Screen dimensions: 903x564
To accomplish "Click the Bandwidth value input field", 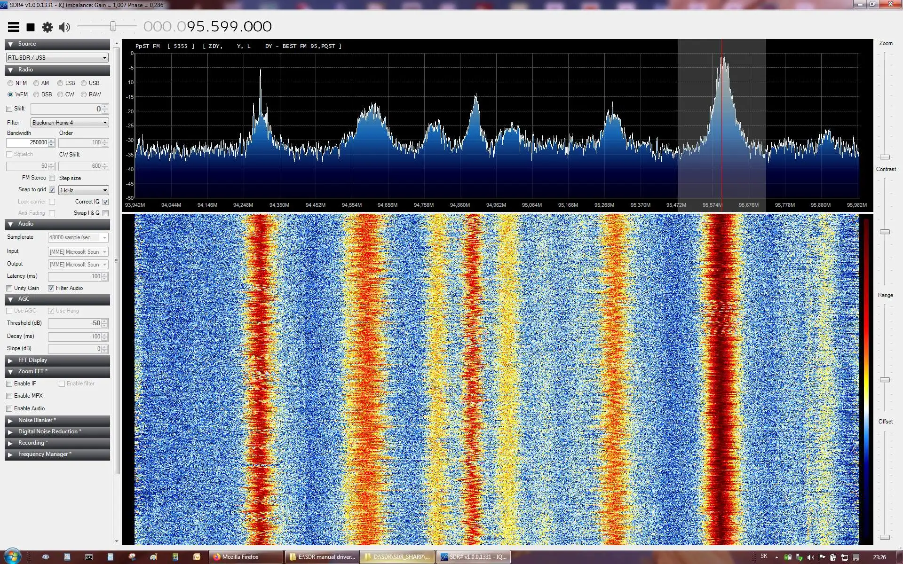I will [x=27, y=142].
